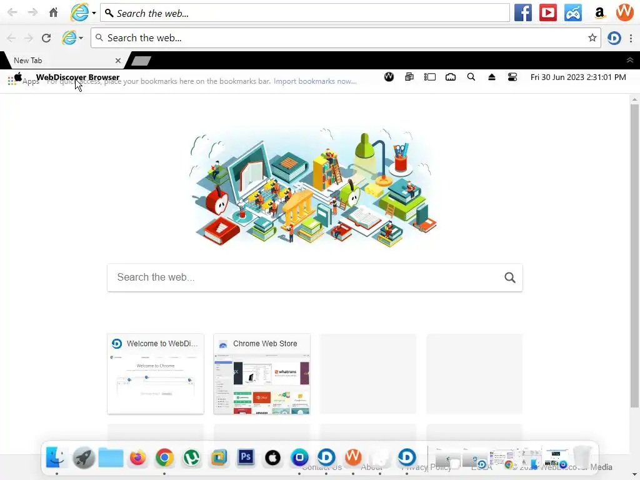The image size is (640, 480).
Task: Click the blue D WebDiscover extension icon
Action: (x=614, y=38)
